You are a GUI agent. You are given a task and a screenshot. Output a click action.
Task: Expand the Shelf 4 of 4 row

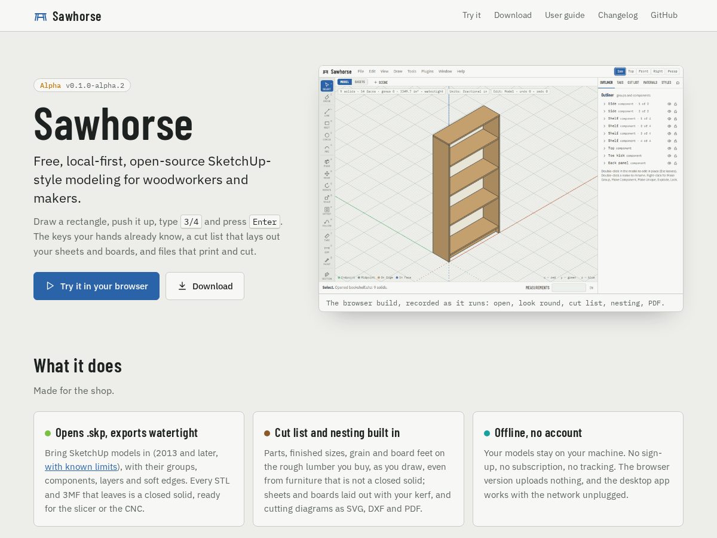pyautogui.click(x=605, y=141)
